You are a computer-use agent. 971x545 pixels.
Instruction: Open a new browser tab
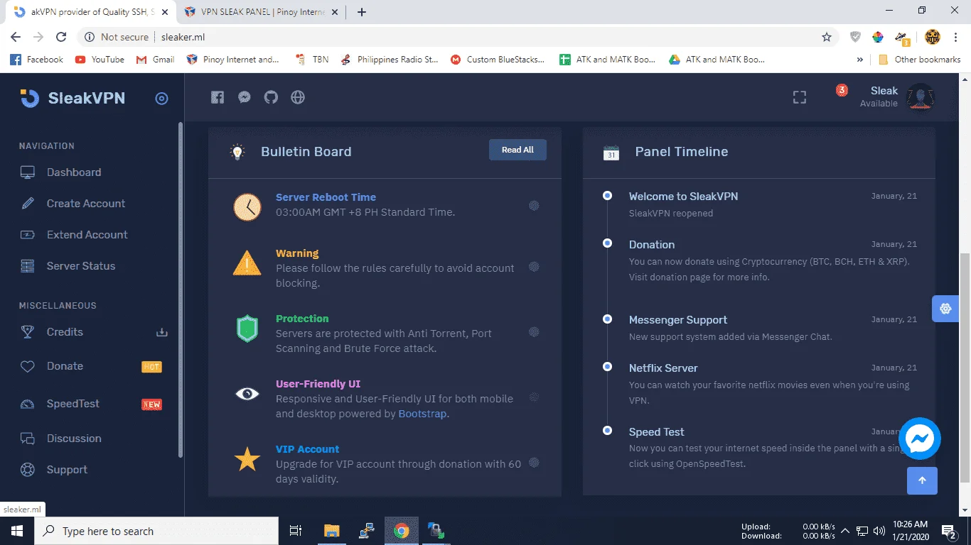tap(361, 11)
